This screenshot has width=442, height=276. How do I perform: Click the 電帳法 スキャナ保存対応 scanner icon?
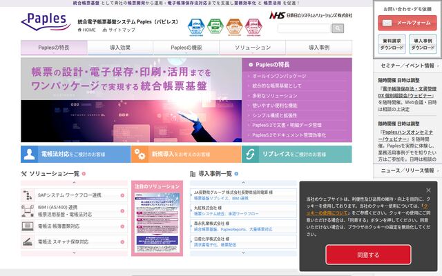[28, 241]
